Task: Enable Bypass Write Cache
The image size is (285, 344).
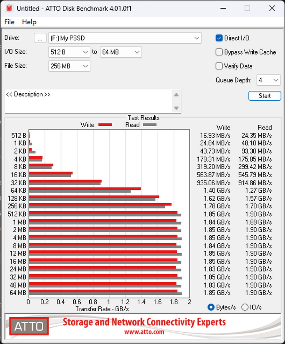Action: [x=219, y=52]
